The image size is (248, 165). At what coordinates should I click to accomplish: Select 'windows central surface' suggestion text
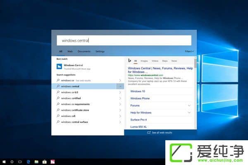74,122
